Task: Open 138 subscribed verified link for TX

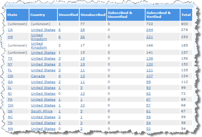Action: coord(150,59)
